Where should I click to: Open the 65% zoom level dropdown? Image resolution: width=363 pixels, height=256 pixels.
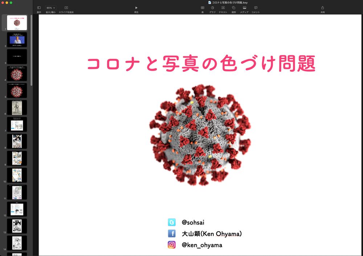tap(50, 8)
